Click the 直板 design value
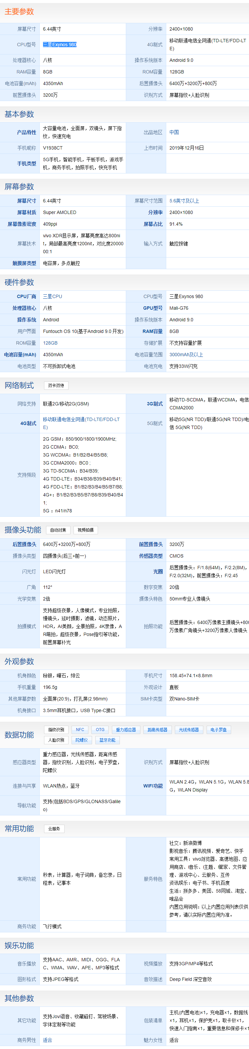The image size is (249, 1049). point(174,687)
